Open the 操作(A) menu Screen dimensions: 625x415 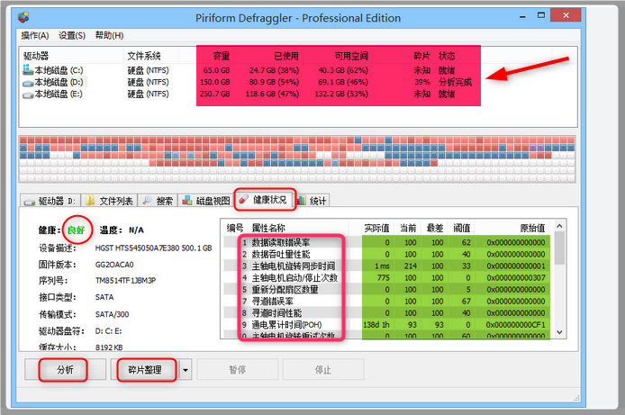pyautogui.click(x=34, y=35)
